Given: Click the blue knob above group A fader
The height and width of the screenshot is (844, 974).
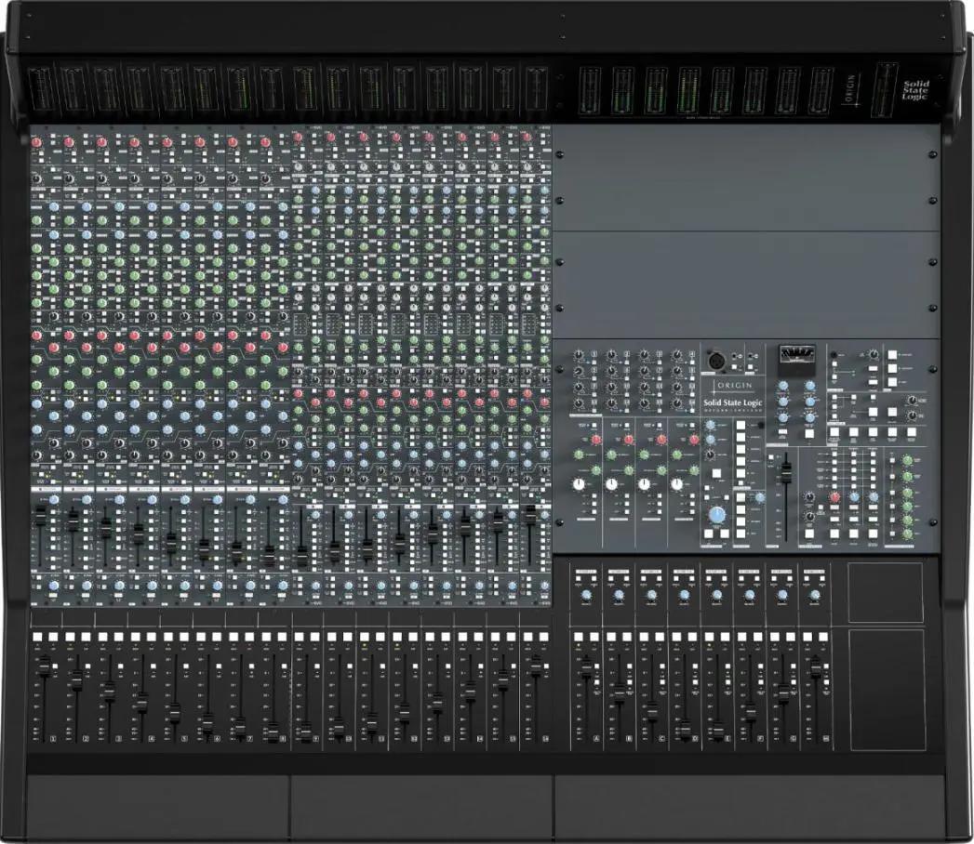Looking at the screenshot, I should click(x=586, y=595).
